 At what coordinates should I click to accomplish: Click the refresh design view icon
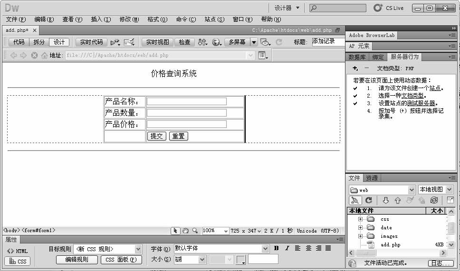(x=278, y=42)
